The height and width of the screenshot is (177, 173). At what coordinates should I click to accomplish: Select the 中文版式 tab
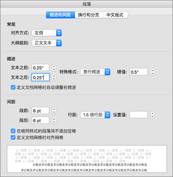(x=115, y=15)
